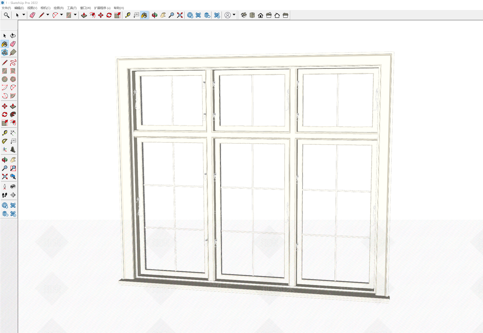Viewport: 483px width, 333px height.
Task: Click Send to LayOut in the top toolbar
Action: tap(207, 15)
